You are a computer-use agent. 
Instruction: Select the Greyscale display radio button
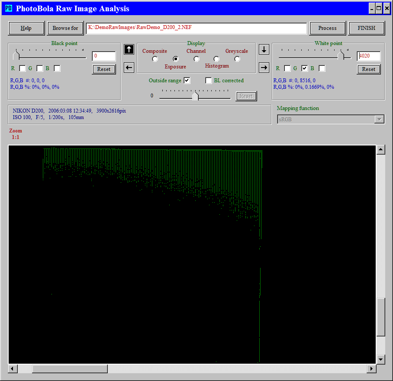[237, 59]
